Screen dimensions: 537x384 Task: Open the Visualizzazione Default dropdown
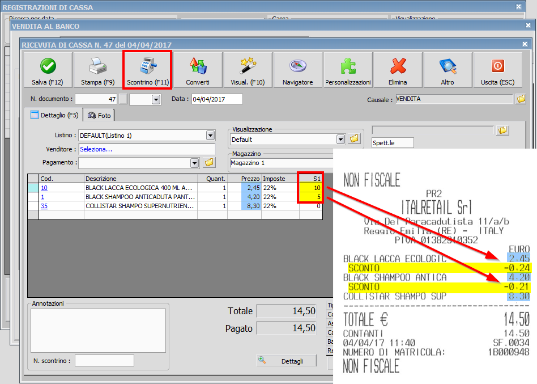coord(340,139)
